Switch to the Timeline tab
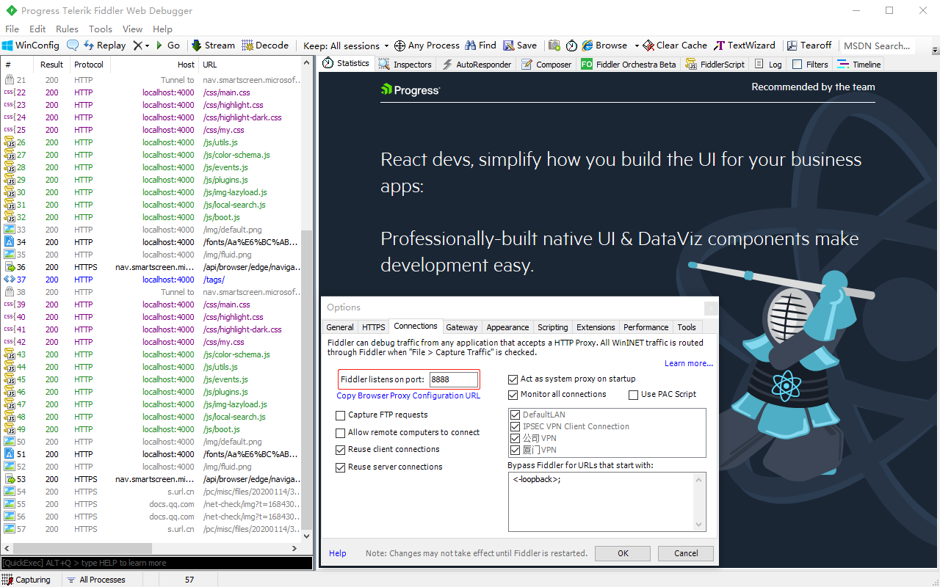Viewport: 940px width, 587px height. [859, 65]
